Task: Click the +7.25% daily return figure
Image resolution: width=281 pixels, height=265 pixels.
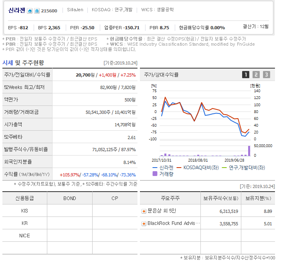Action: 128,75
